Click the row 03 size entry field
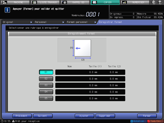The width and height of the screenshot is (164, 123). [90, 85]
